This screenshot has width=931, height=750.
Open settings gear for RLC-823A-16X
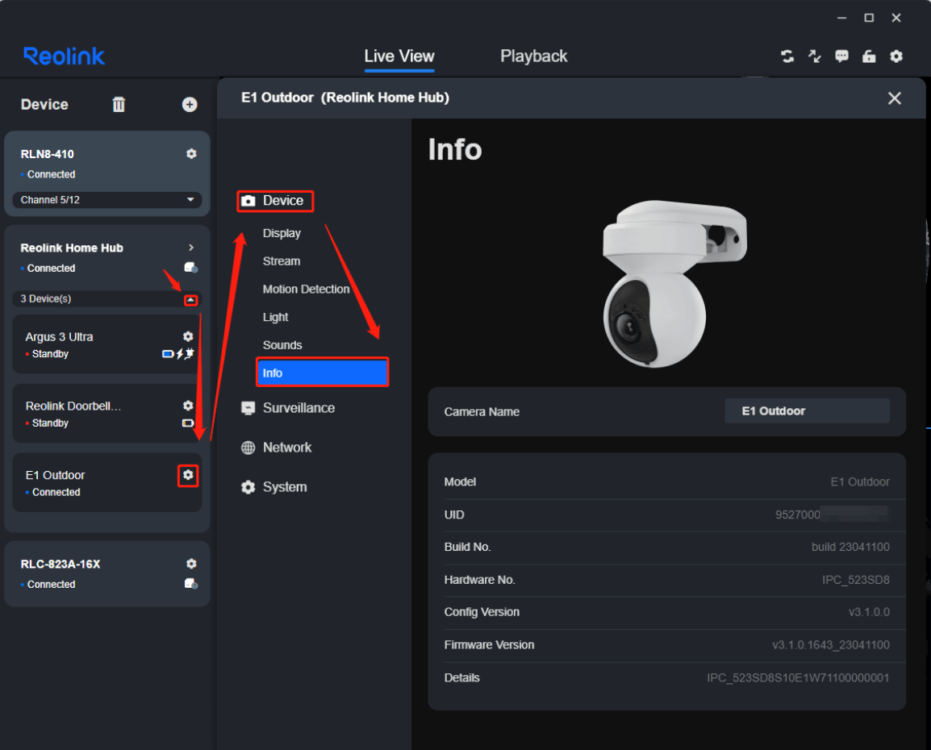(191, 564)
